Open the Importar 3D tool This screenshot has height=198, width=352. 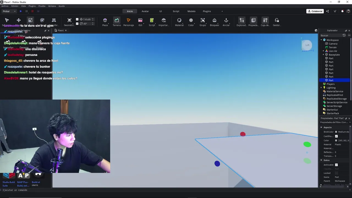pyautogui.click(x=164, y=22)
